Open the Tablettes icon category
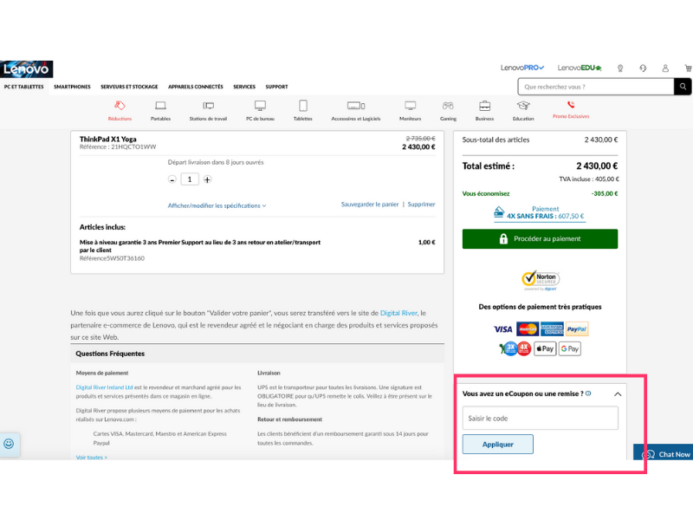 pos(302,110)
